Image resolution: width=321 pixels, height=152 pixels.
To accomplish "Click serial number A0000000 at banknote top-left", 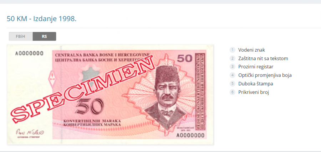I will (29, 53).
